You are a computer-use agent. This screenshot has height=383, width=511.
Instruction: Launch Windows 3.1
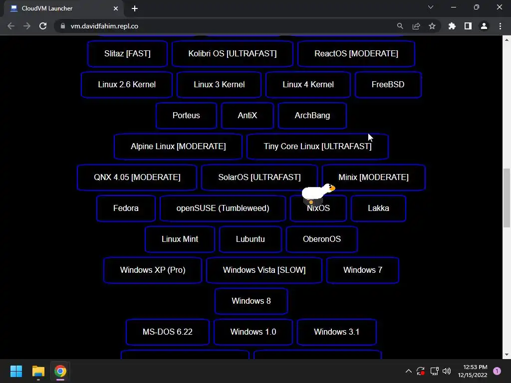click(337, 332)
